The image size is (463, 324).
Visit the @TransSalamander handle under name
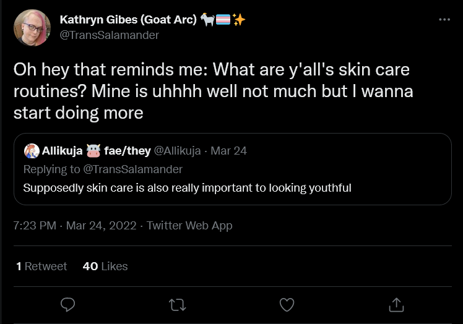(110, 35)
